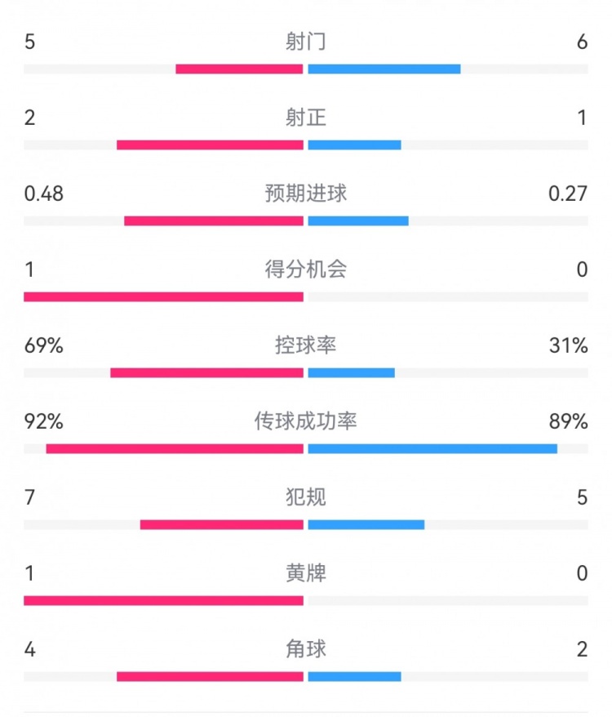The height and width of the screenshot is (717, 612).
Task: Click the 角球 stat label
Action: 306,649
